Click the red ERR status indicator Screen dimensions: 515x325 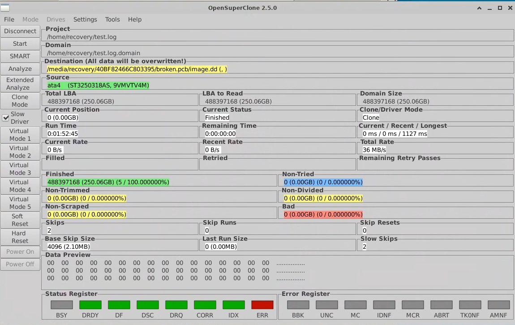(x=262, y=305)
